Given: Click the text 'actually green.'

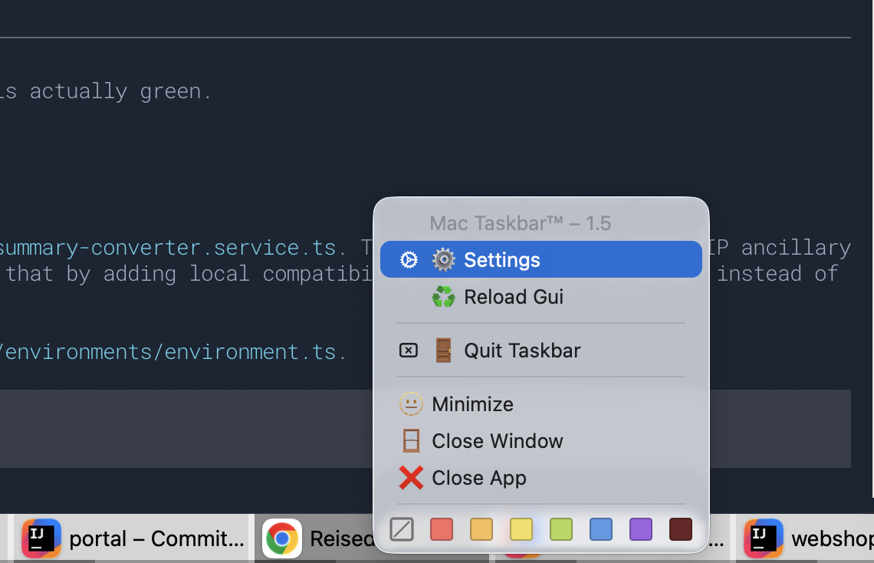Looking at the screenshot, I should point(120,91).
